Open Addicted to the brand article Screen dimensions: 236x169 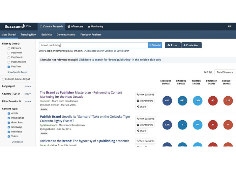(x=84, y=141)
